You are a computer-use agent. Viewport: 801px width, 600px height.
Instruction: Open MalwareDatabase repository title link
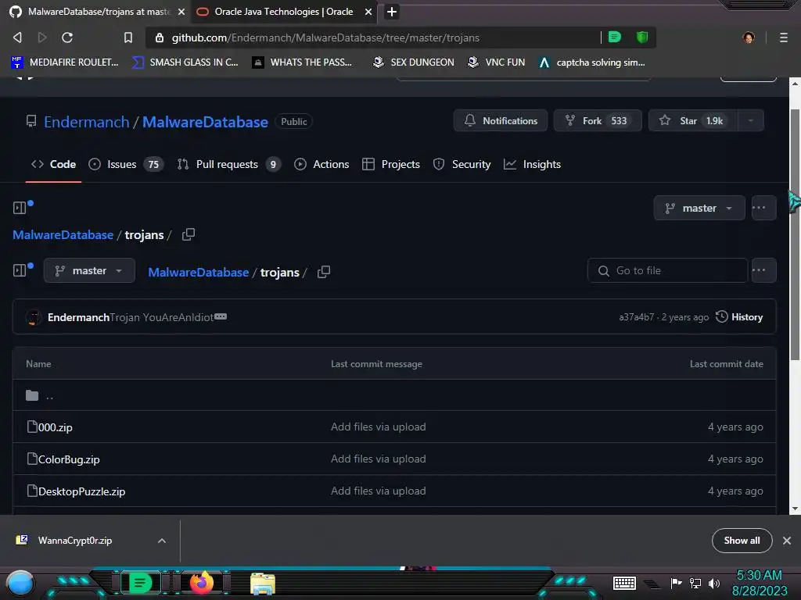click(x=205, y=122)
